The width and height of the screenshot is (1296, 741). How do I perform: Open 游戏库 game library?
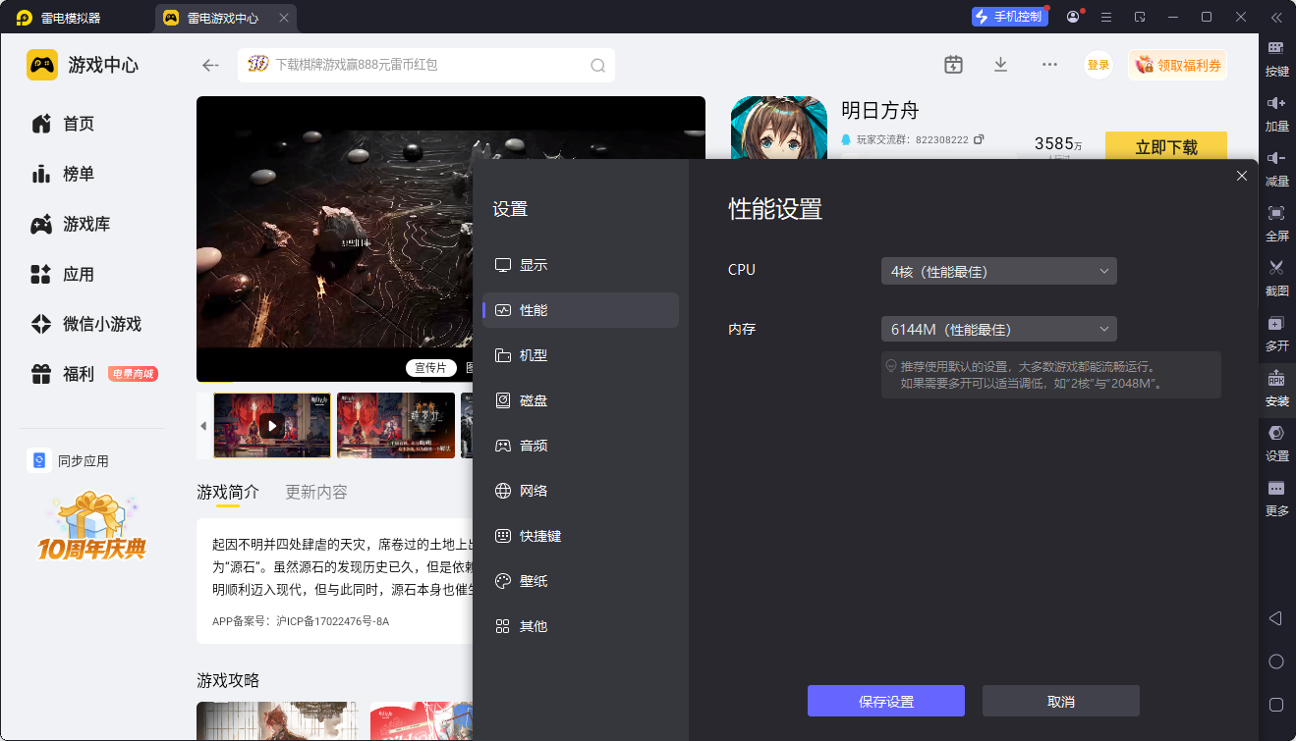pyautogui.click(x=71, y=224)
